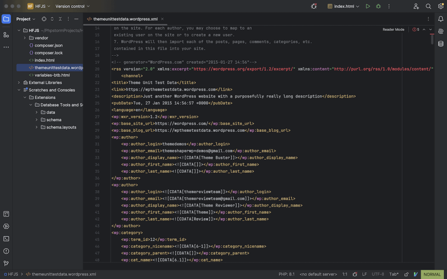447x279 pixels.
Task: Open Search Everywhere magnifier
Action: (428, 6)
